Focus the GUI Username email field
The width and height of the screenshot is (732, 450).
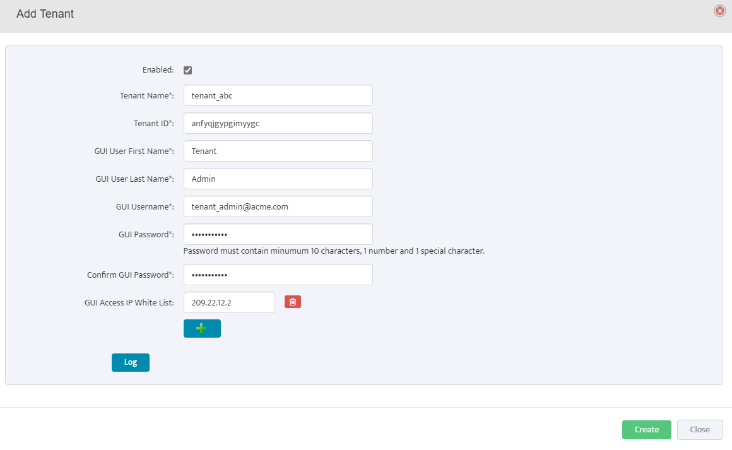tap(278, 206)
